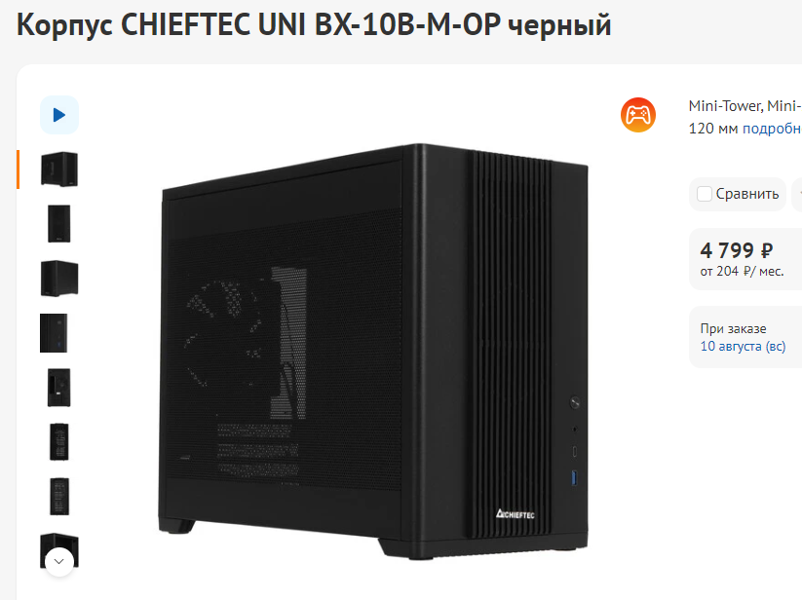
Task: Click the orange gamepad icon
Action: point(638,115)
